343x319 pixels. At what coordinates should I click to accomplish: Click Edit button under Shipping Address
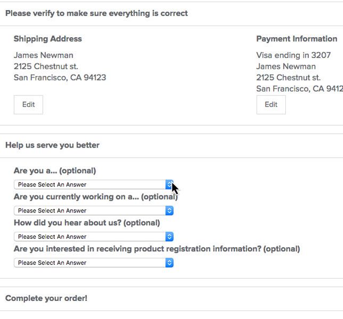coord(28,104)
